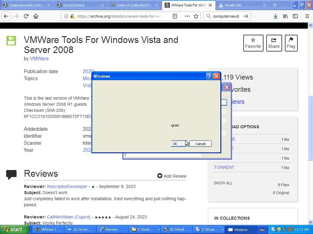Expand the 2 Windows Explorer taskbar group
The image size is (313, 234).
click(x=145, y=229)
